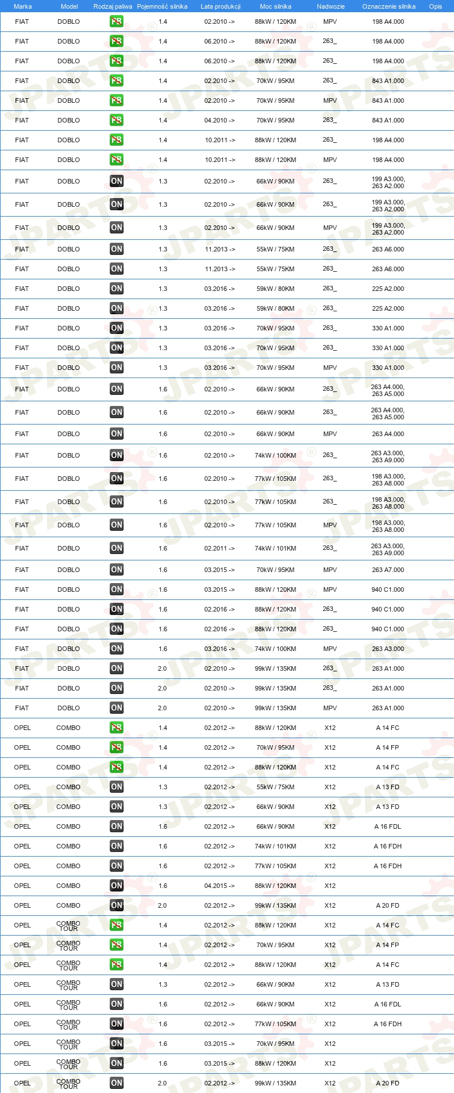Image resolution: width=454 pixels, height=1093 pixels.
Task: Click the diesel ON icon in the Combo Tour 03.2015 70kW row
Action: [x=117, y=1044]
